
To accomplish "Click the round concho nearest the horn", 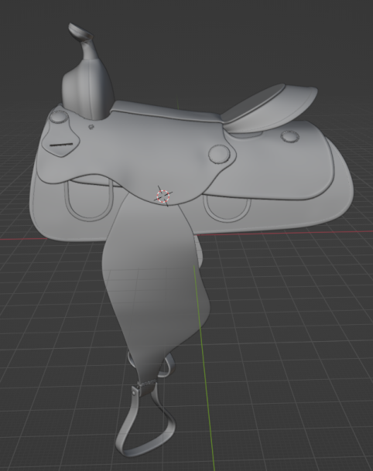I will [x=59, y=116].
